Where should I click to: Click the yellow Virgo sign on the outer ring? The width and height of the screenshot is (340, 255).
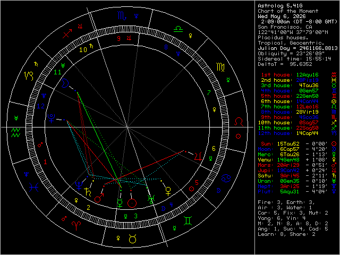(220, 67)
